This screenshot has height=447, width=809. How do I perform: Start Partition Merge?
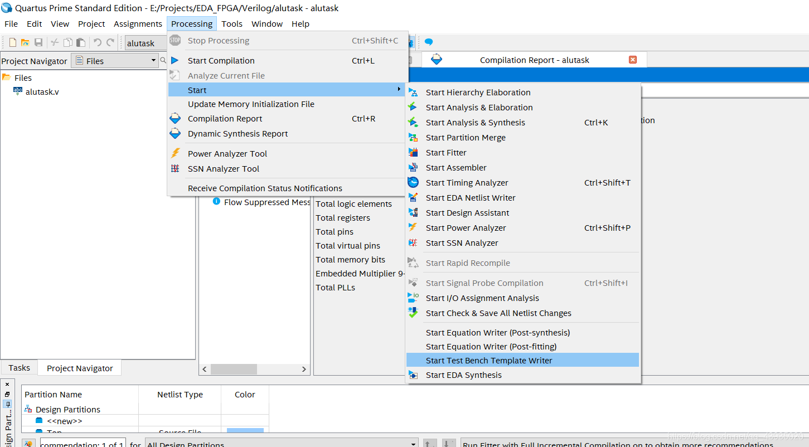[x=466, y=137]
